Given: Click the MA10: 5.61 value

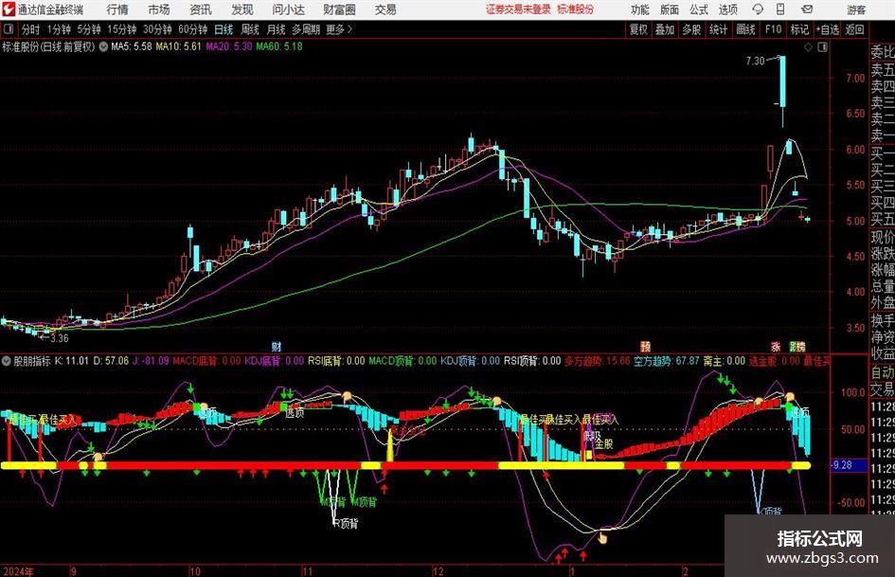Looking at the screenshot, I should (179, 46).
